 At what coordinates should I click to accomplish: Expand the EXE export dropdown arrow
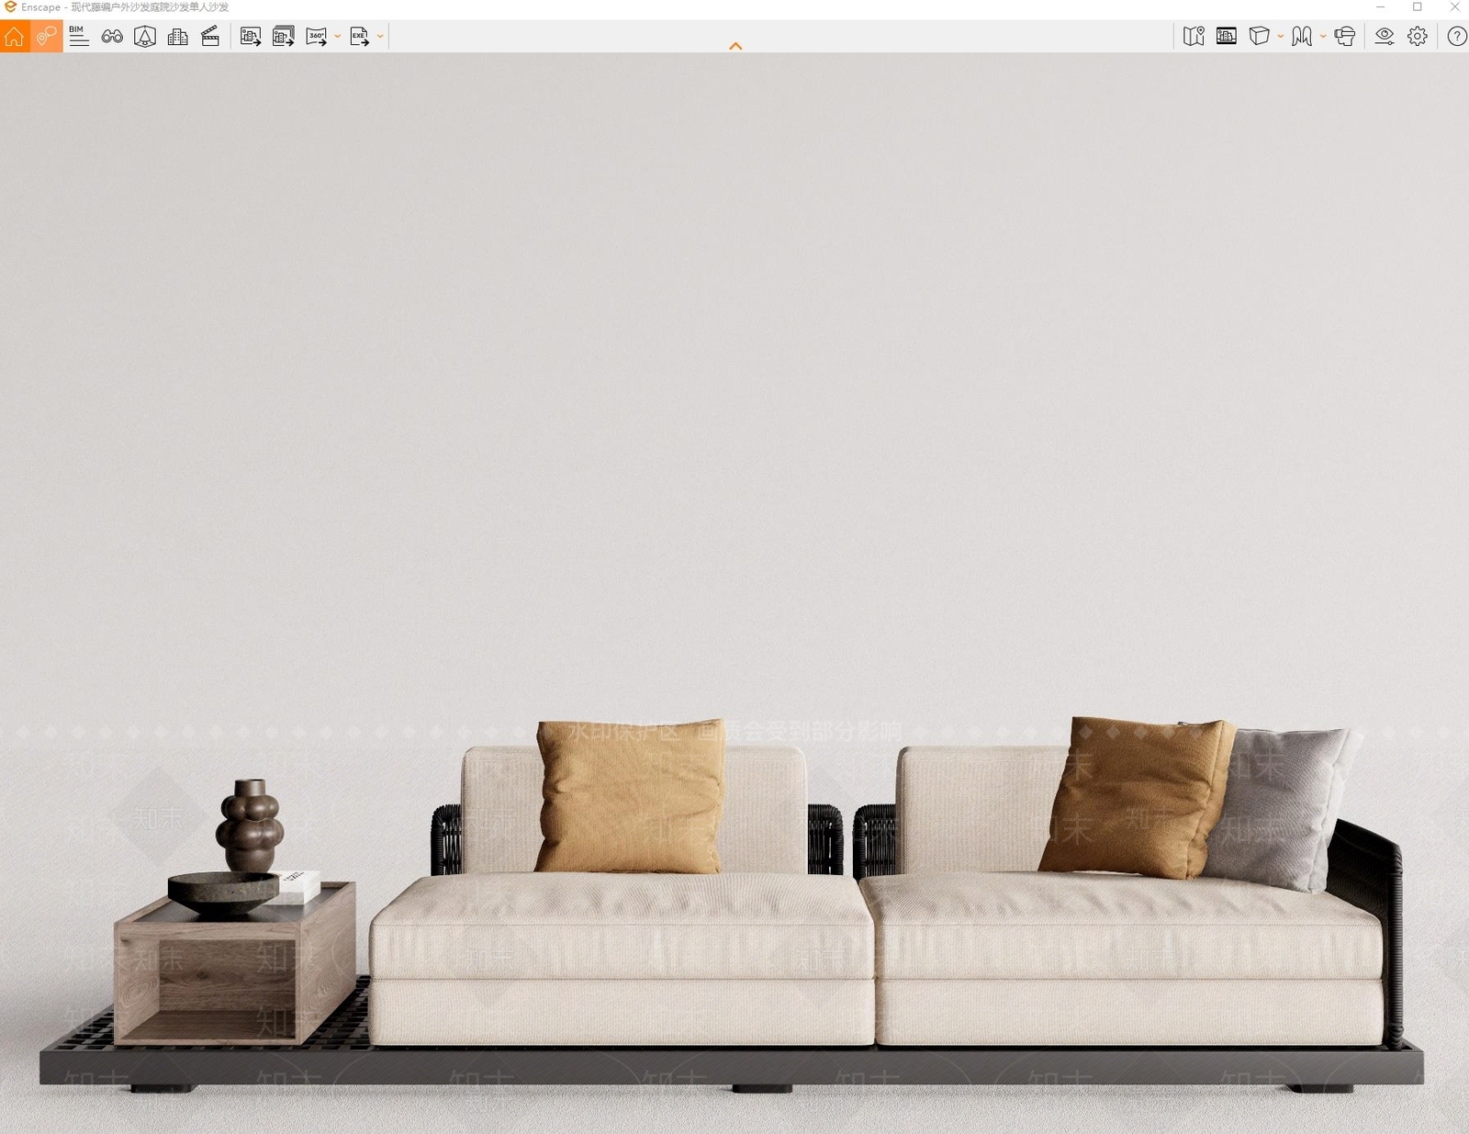click(x=380, y=37)
